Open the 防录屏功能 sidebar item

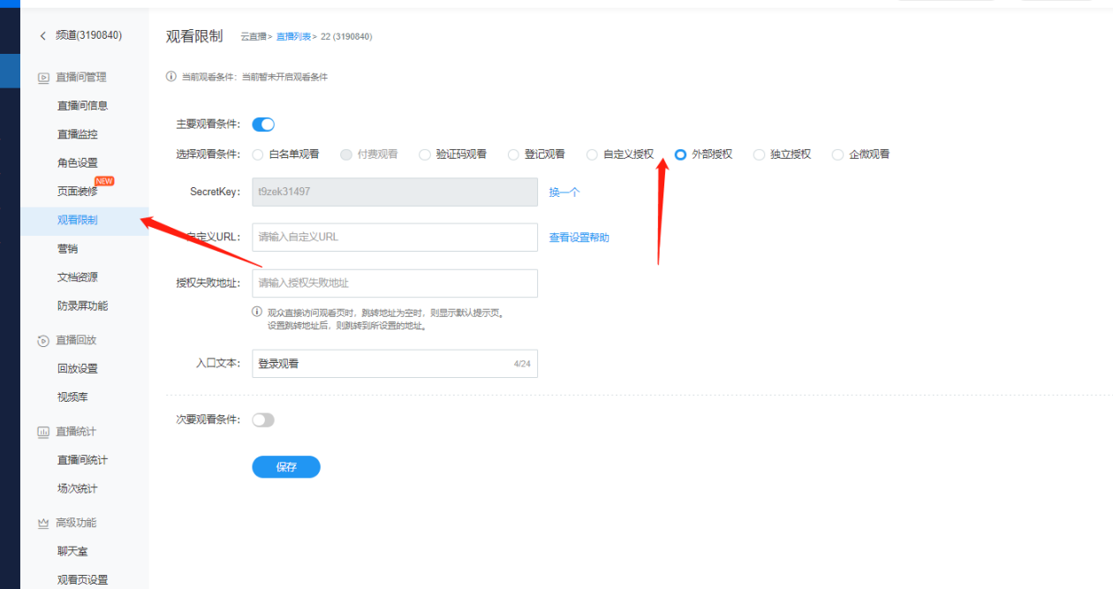[82, 306]
